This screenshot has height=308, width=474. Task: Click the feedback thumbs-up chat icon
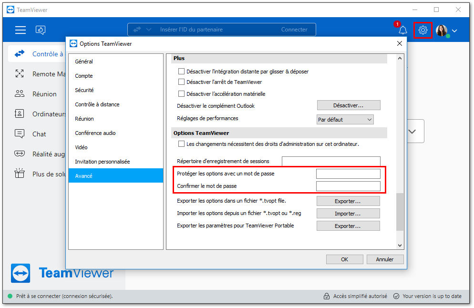(41, 30)
